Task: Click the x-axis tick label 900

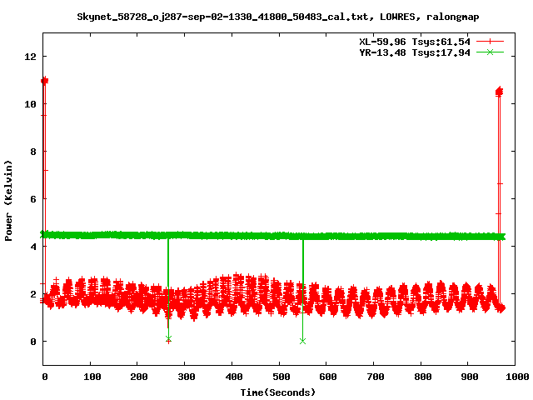Action: (x=470, y=377)
